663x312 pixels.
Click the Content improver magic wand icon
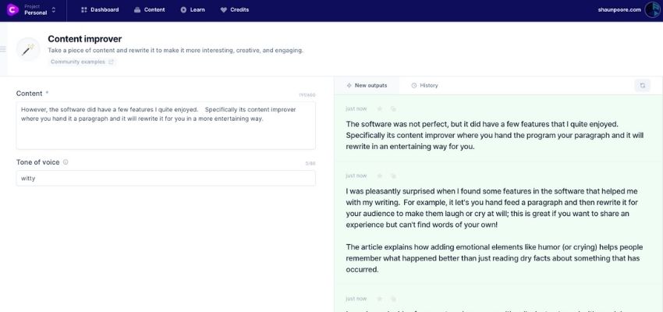click(x=28, y=49)
